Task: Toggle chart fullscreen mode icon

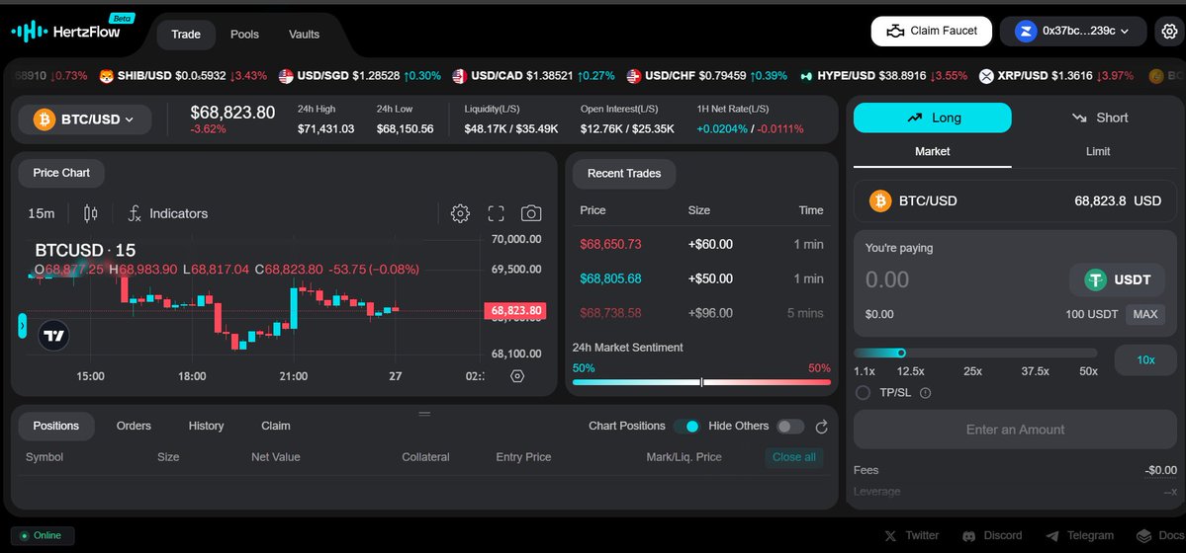Action: (496, 214)
